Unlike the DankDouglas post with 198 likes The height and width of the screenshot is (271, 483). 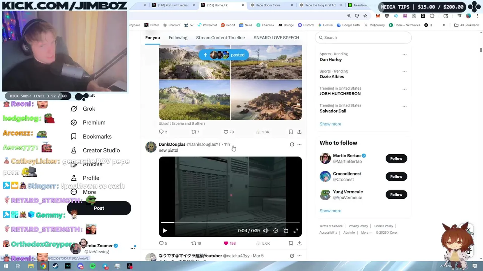(229, 244)
